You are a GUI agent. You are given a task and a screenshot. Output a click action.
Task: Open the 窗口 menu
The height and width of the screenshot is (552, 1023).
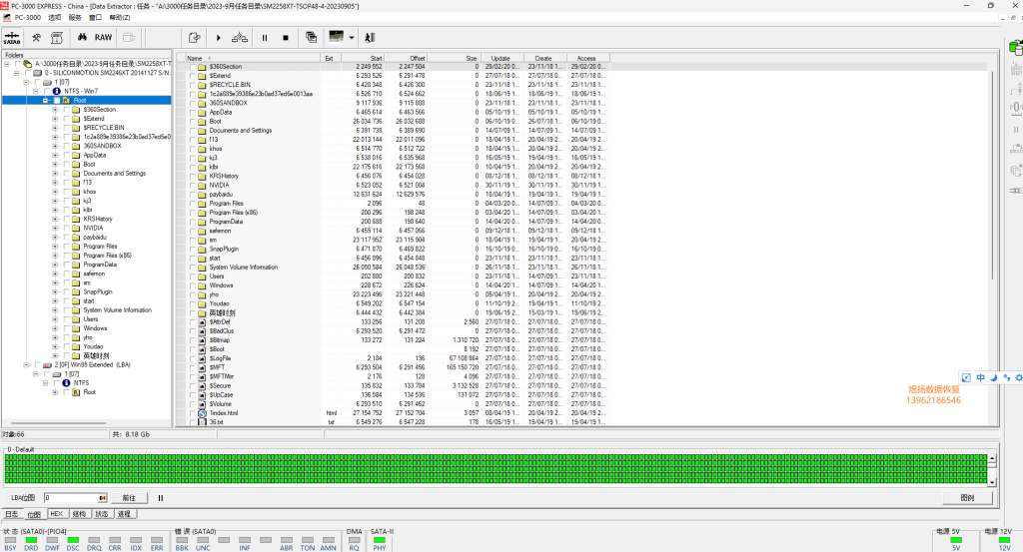(x=95, y=18)
